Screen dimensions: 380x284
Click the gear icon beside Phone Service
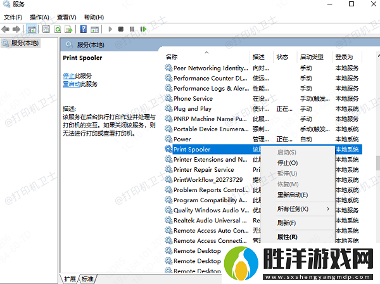[168, 98]
